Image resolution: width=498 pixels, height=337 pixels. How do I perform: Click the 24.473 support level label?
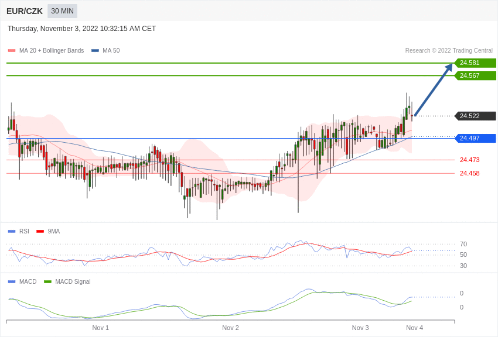[x=469, y=160]
